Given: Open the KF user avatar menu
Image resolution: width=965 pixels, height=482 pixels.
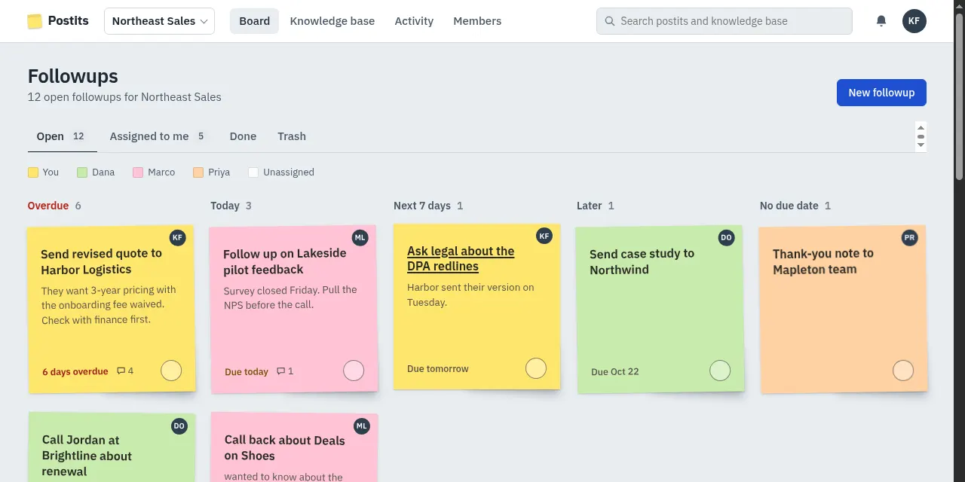Looking at the screenshot, I should click(914, 21).
